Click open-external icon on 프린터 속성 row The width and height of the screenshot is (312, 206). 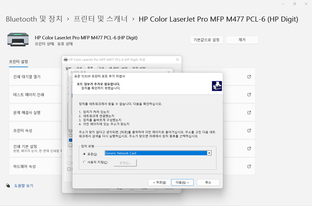click(249, 130)
